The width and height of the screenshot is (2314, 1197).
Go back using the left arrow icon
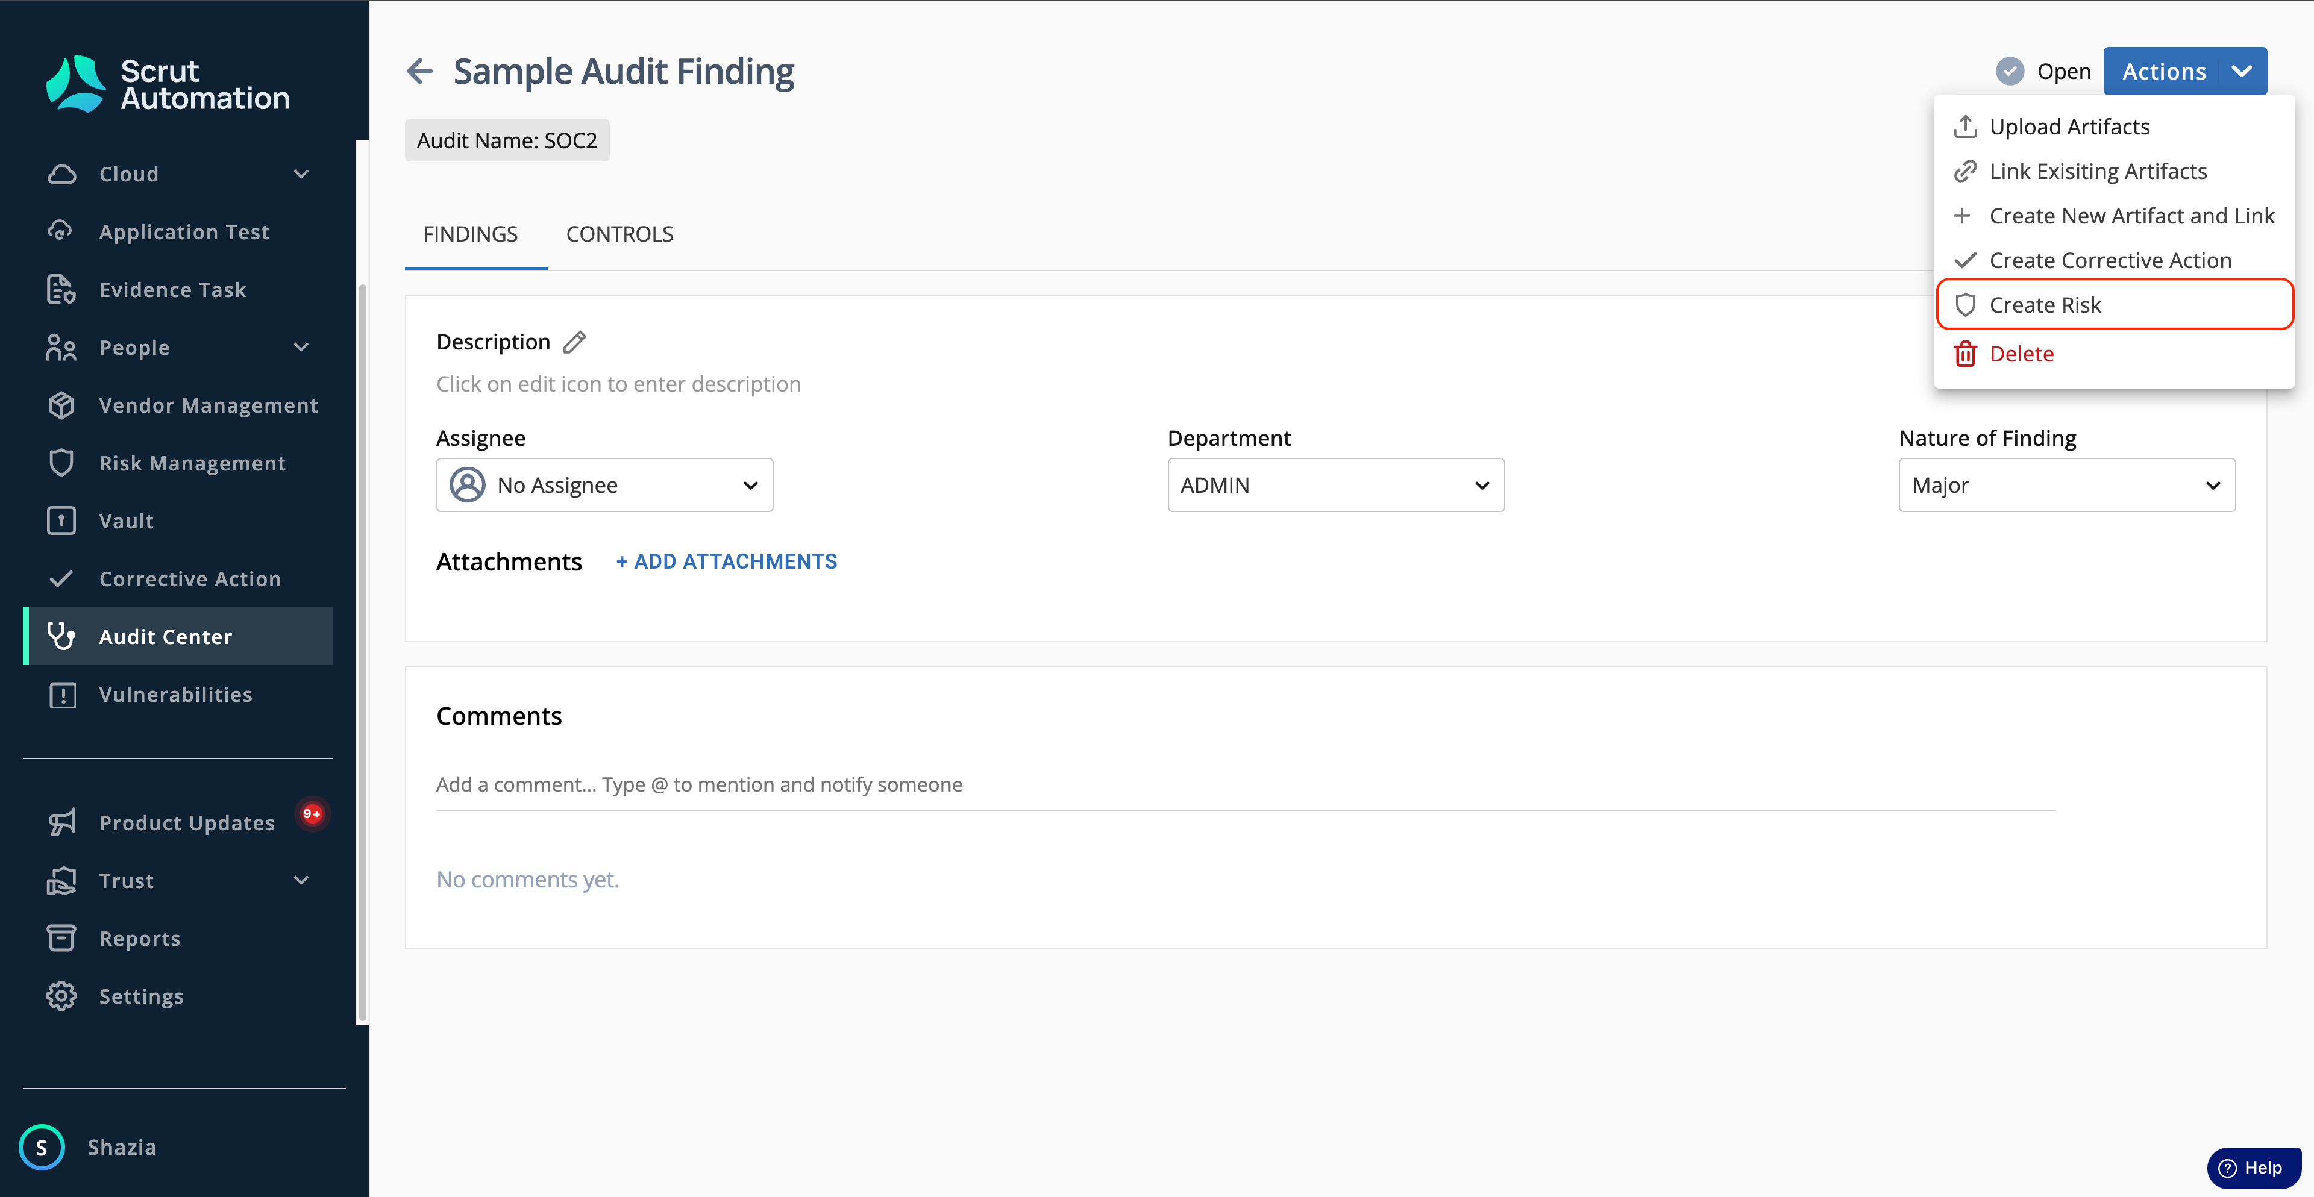(x=419, y=71)
